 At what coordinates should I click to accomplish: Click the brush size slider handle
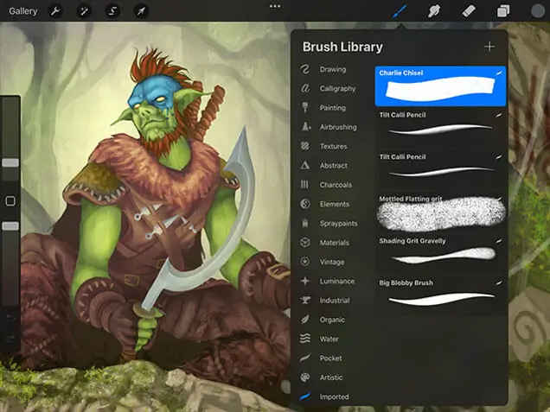point(10,162)
